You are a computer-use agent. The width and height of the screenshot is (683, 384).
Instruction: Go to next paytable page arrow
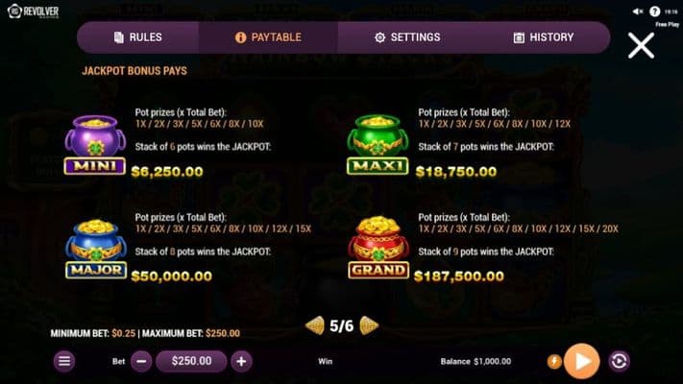(369, 325)
